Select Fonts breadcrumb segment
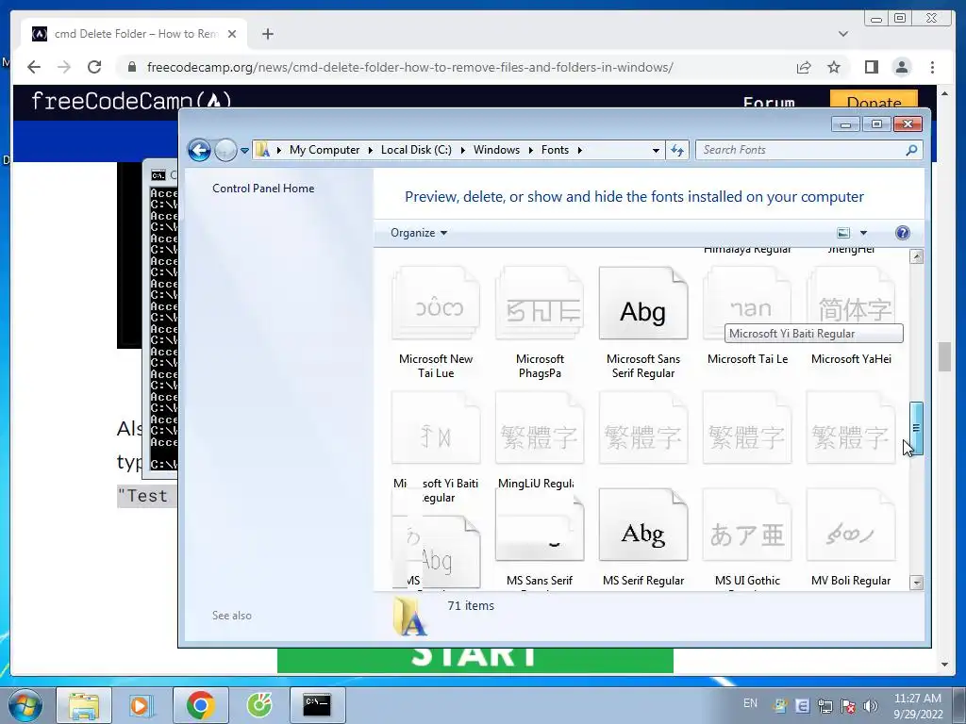This screenshot has width=966, height=724. (x=555, y=150)
